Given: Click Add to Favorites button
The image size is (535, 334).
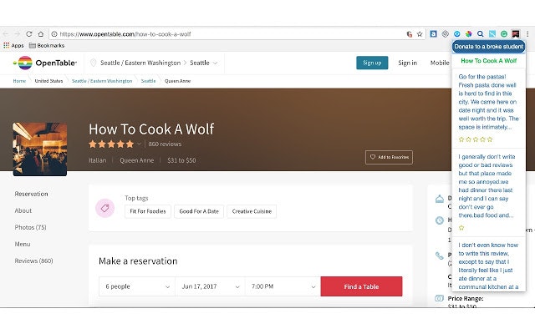Looking at the screenshot, I should tap(389, 157).
